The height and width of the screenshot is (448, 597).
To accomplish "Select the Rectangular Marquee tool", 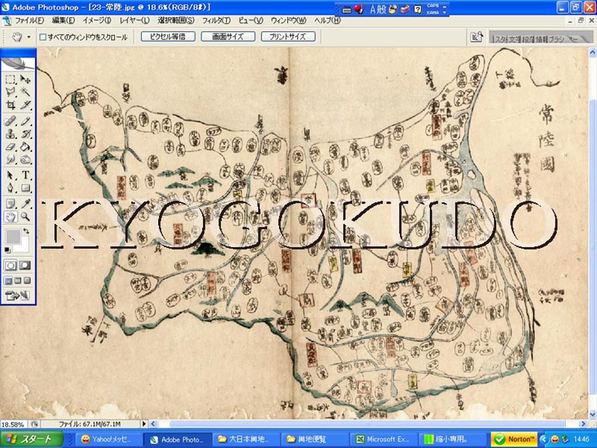I will click(x=10, y=79).
